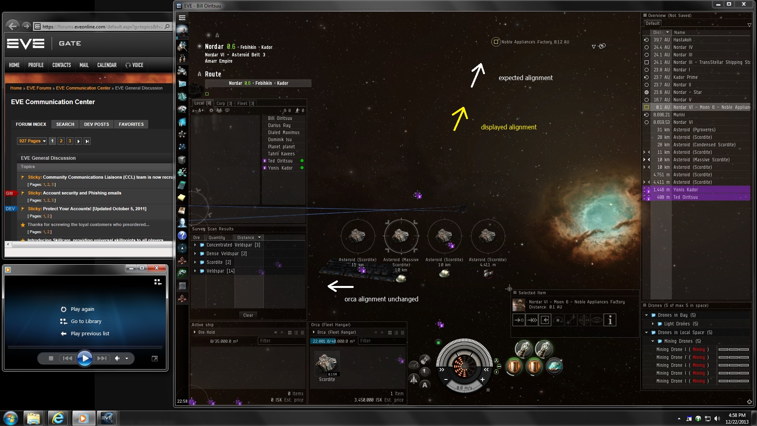Click Go to Library link
Image resolution: width=757 pixels, height=426 pixels.
click(x=86, y=321)
